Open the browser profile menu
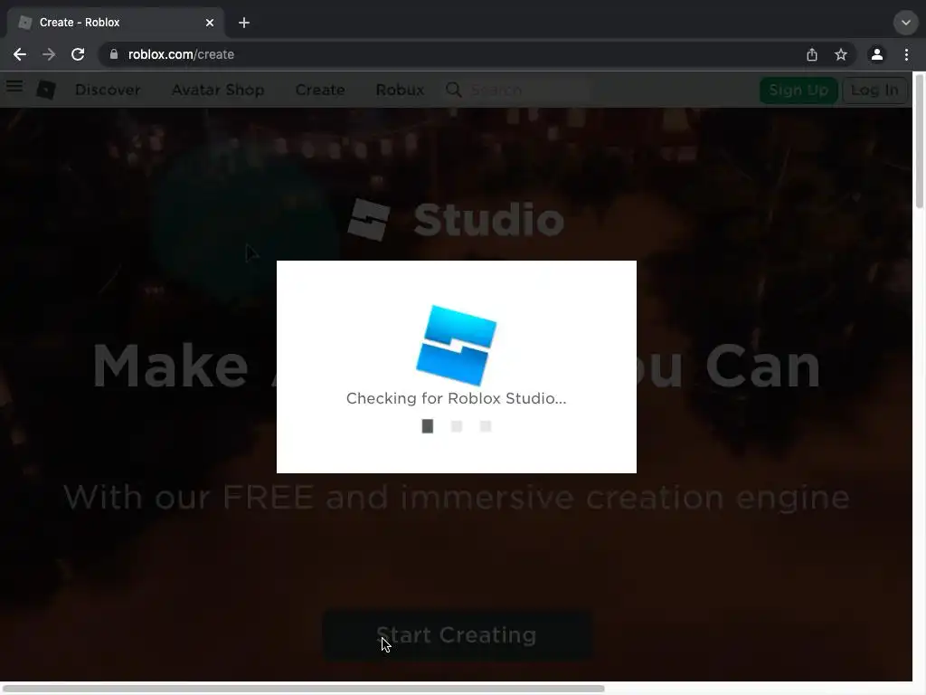This screenshot has height=695, width=926. 877,54
